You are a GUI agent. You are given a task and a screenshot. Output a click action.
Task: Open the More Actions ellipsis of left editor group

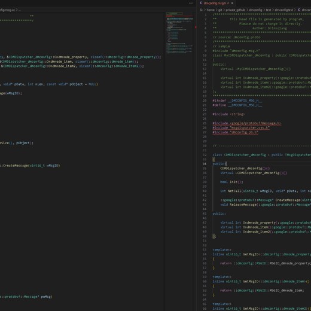(x=191, y=3)
